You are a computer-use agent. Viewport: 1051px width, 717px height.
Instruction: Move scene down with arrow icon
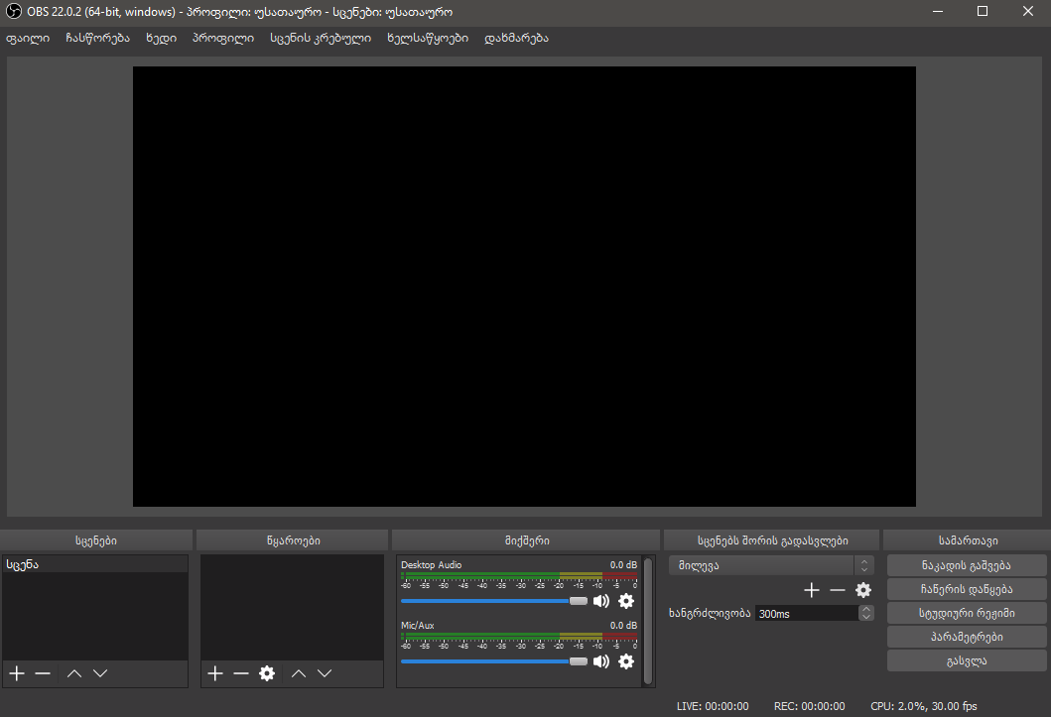coord(100,673)
